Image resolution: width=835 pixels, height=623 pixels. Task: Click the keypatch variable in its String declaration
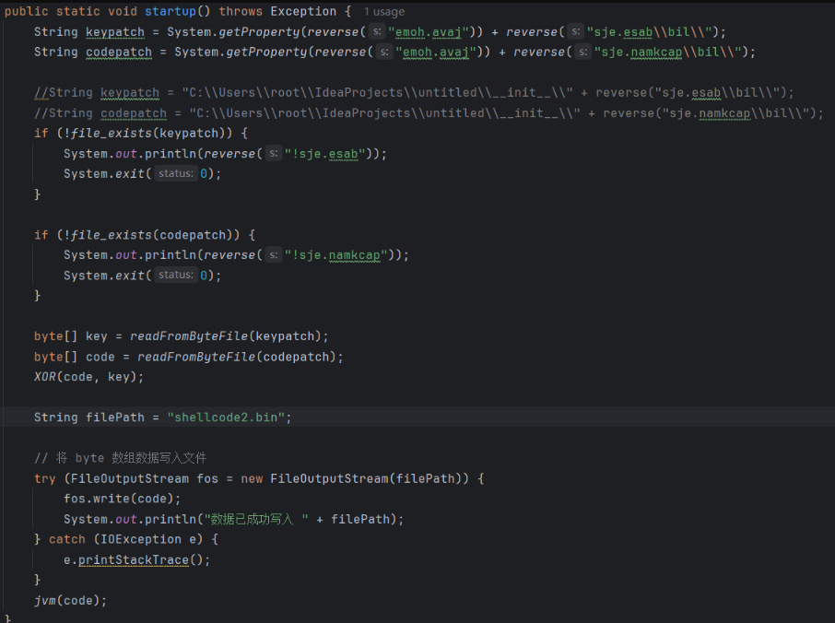pos(115,32)
